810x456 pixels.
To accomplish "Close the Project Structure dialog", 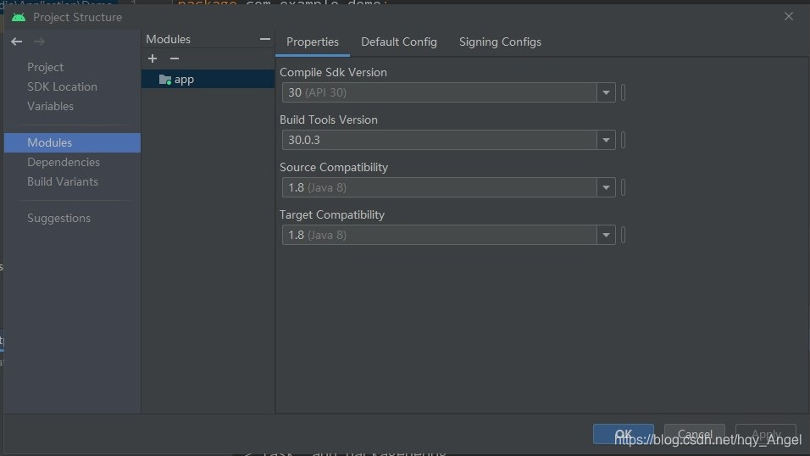I will coord(788,17).
